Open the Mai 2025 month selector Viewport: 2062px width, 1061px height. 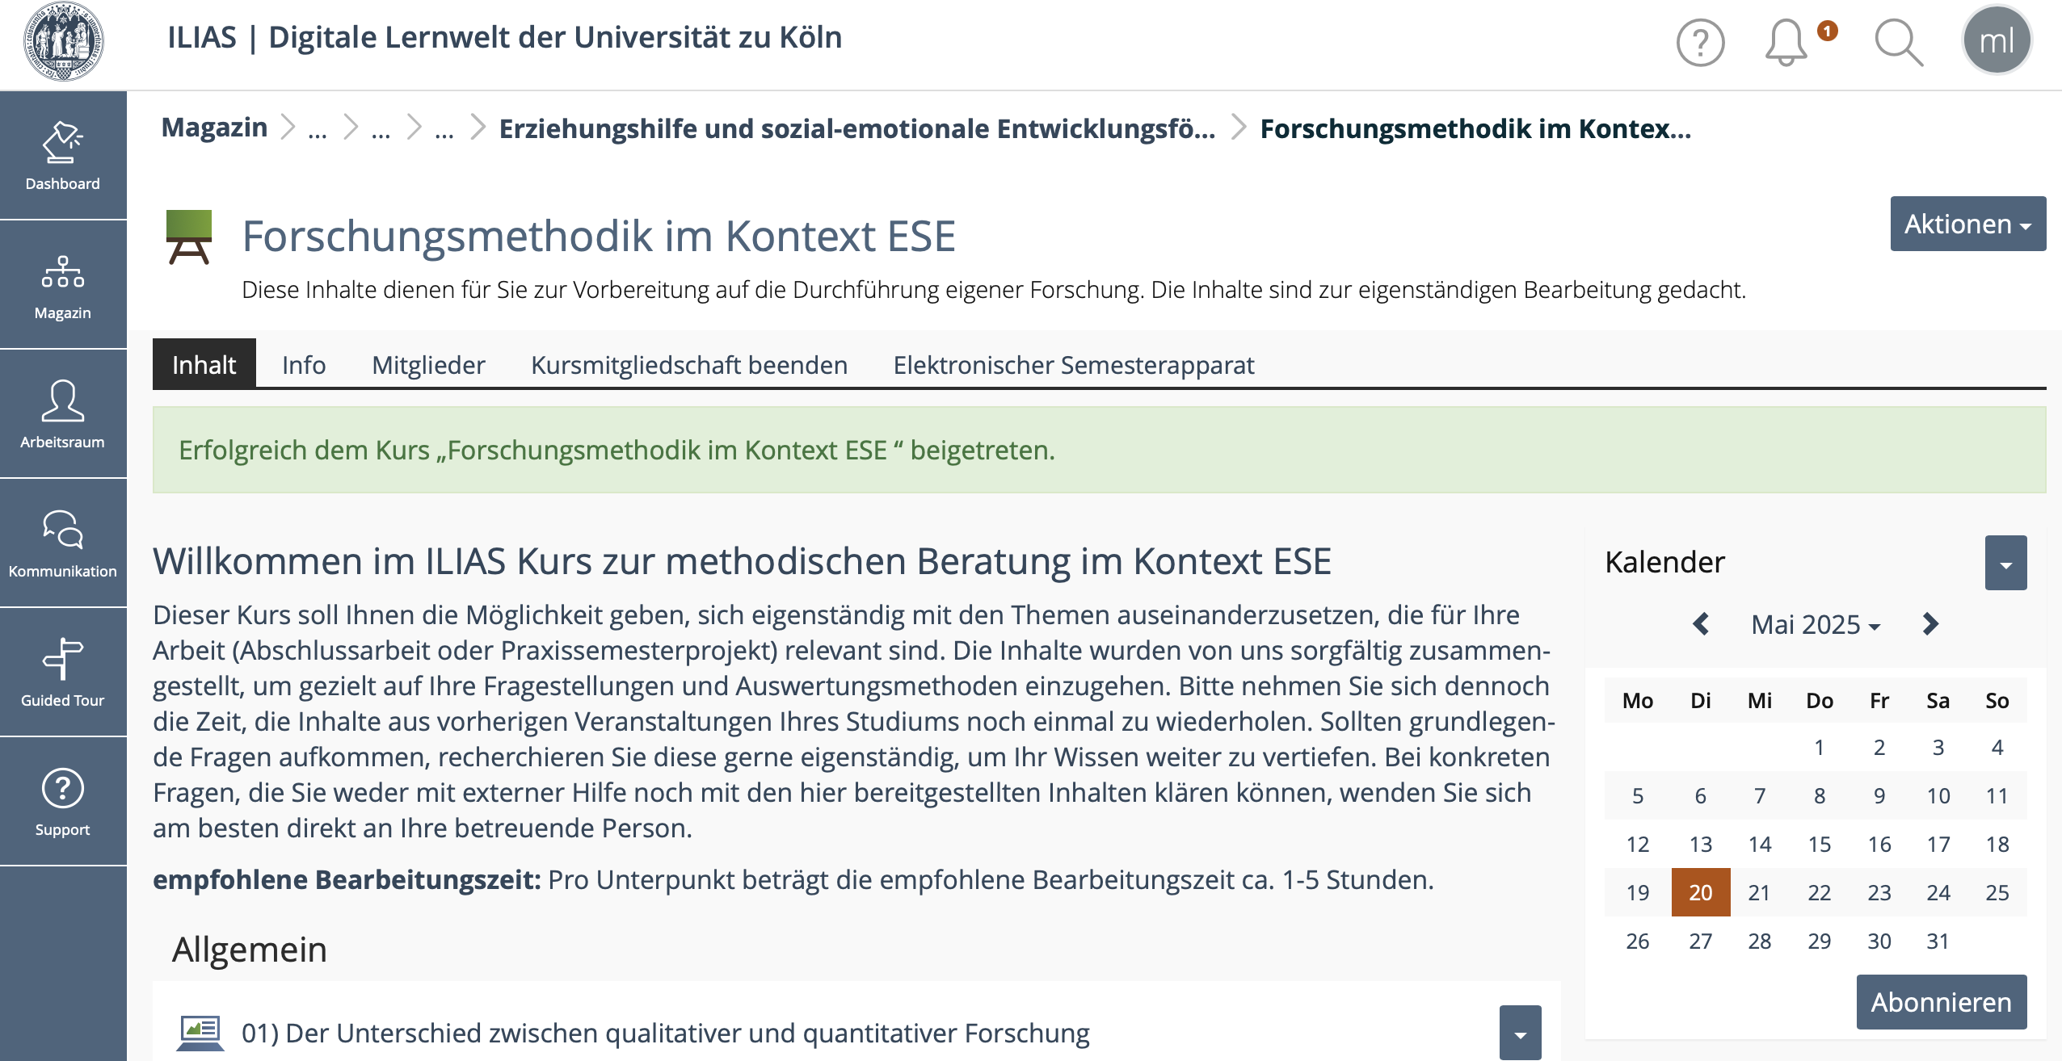click(1816, 624)
